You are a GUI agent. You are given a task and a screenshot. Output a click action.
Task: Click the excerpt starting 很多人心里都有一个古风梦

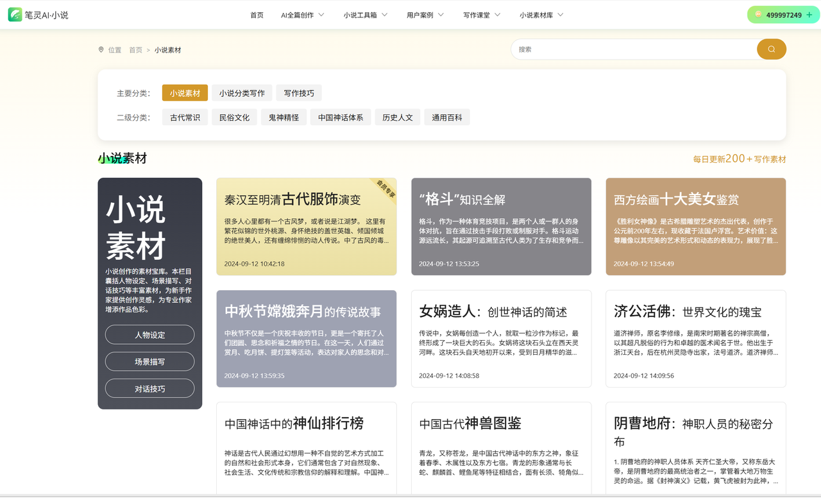(x=307, y=231)
